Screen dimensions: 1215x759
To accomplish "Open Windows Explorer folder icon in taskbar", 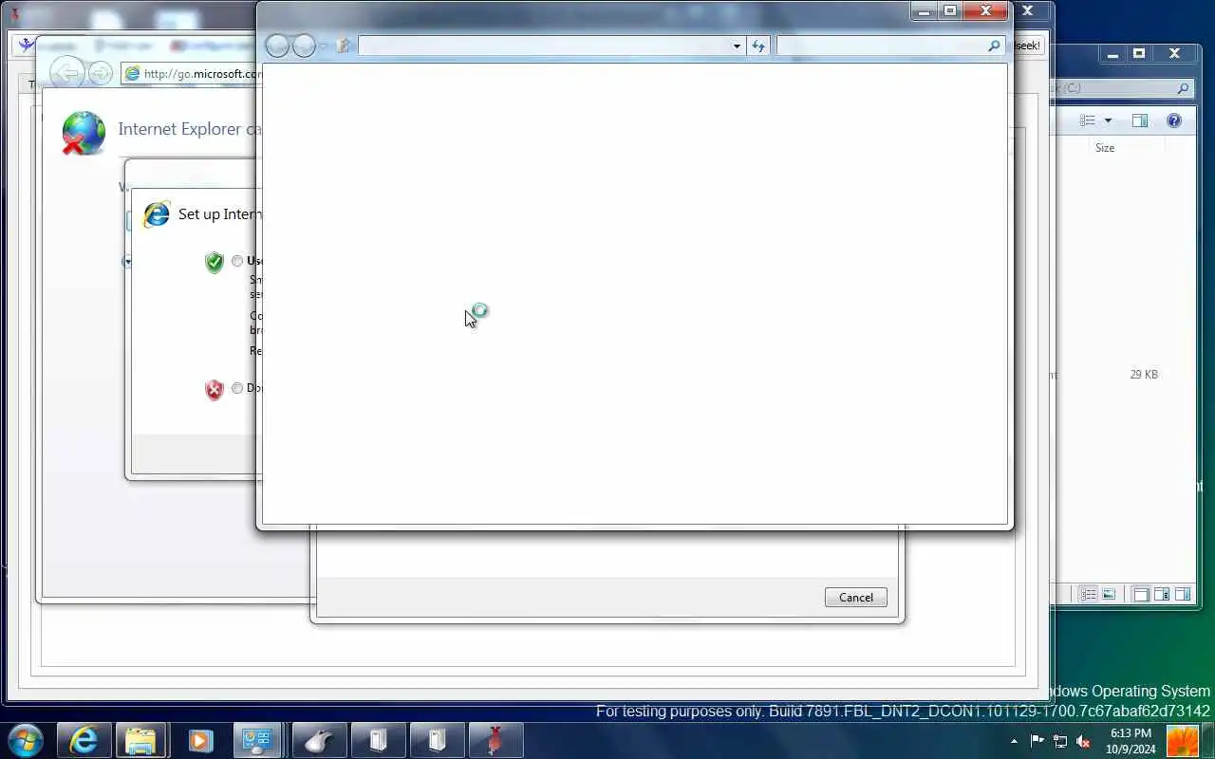I will click(x=140, y=740).
